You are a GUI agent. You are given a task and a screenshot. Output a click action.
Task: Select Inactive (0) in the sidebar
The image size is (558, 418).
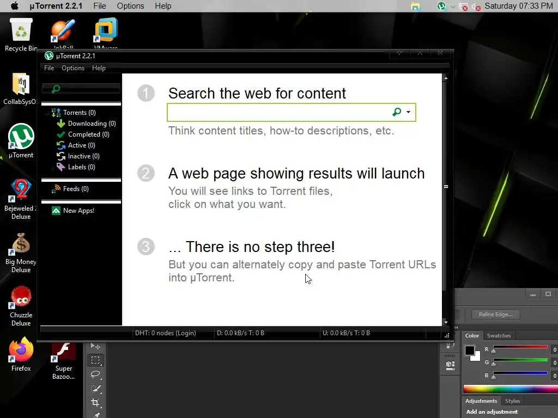tap(78, 156)
